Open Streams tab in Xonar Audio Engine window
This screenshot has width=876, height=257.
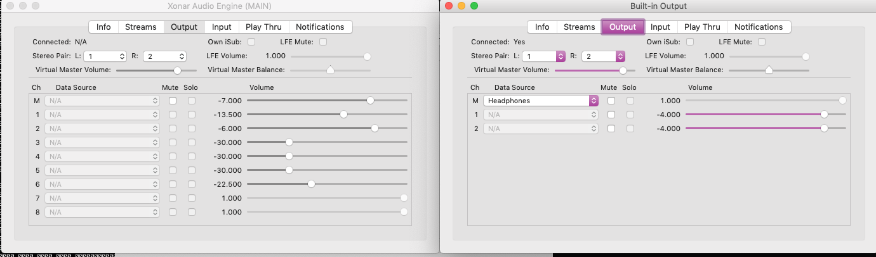pos(140,27)
